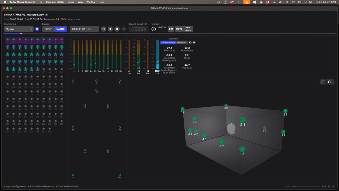Open the View menu
Viewport: 339px width, 191px height.
[80, 2]
